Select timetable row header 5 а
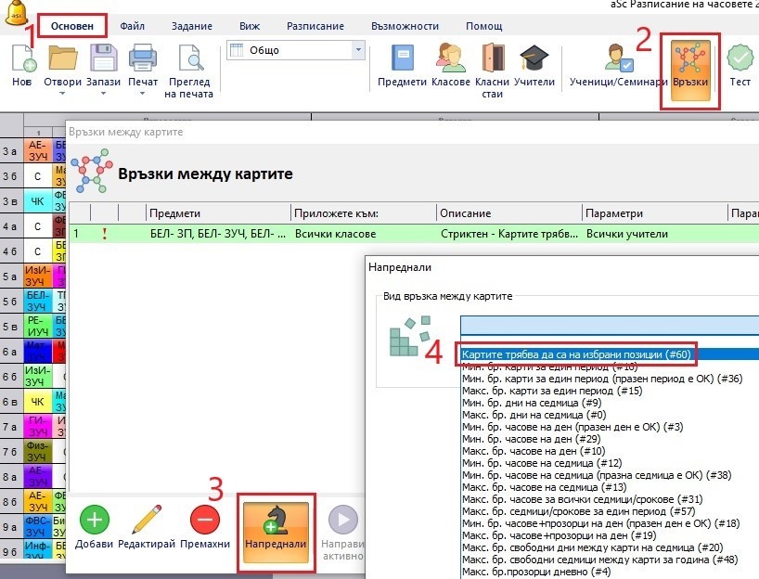The height and width of the screenshot is (579, 759). tap(12, 277)
